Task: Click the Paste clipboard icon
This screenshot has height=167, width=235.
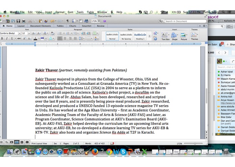Action: (41, 21)
